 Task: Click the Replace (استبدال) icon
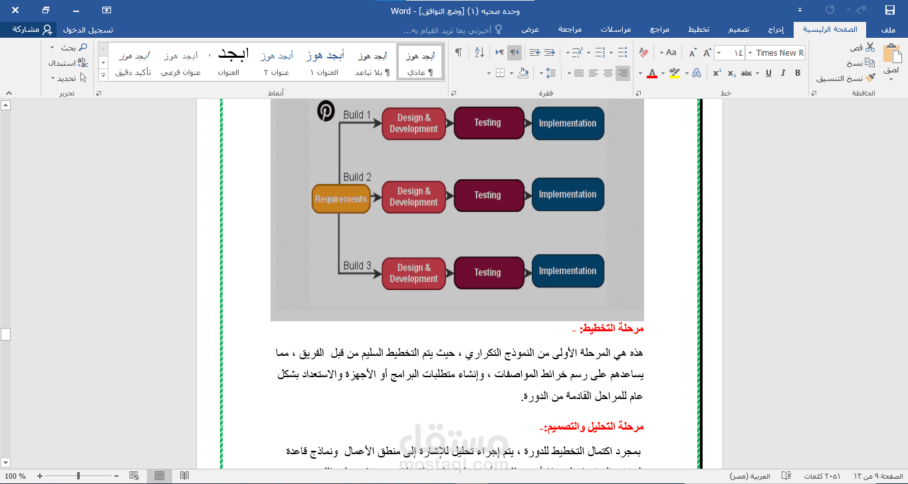(x=82, y=62)
